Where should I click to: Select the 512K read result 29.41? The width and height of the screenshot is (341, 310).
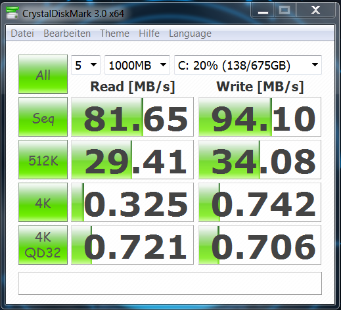point(132,160)
